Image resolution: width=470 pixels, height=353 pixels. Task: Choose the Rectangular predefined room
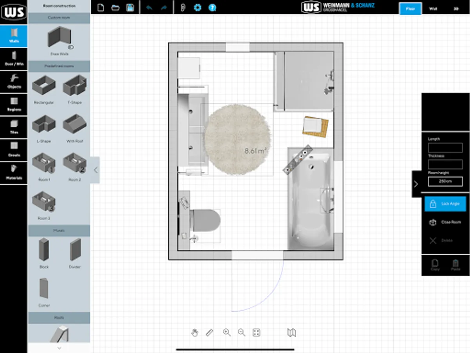(x=43, y=90)
